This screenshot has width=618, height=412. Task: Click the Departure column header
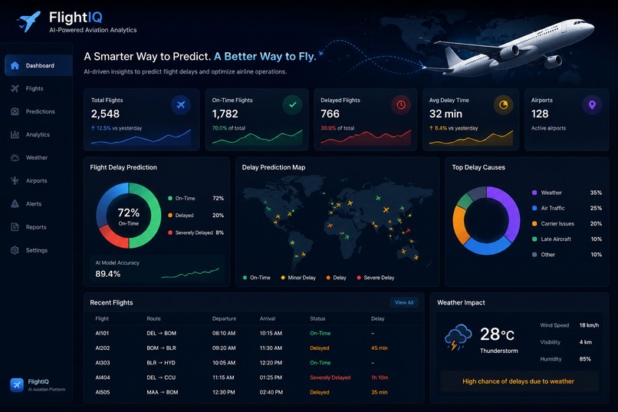224,318
